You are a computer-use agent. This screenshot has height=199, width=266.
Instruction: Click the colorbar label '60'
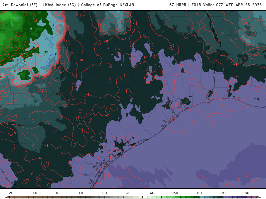[199, 193]
